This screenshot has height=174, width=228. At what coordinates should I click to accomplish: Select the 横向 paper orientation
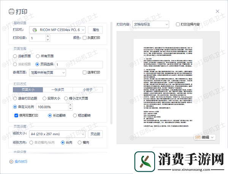[79, 142]
